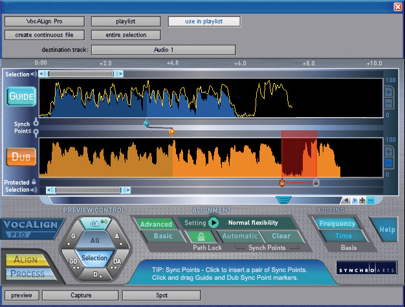Select the orange Dub sync point marker
This screenshot has width=405, height=307.
[x=171, y=132]
